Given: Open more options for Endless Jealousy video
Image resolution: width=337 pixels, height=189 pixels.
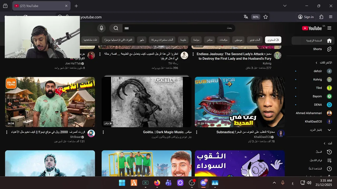Looking at the screenshot, I should pos(193,54).
